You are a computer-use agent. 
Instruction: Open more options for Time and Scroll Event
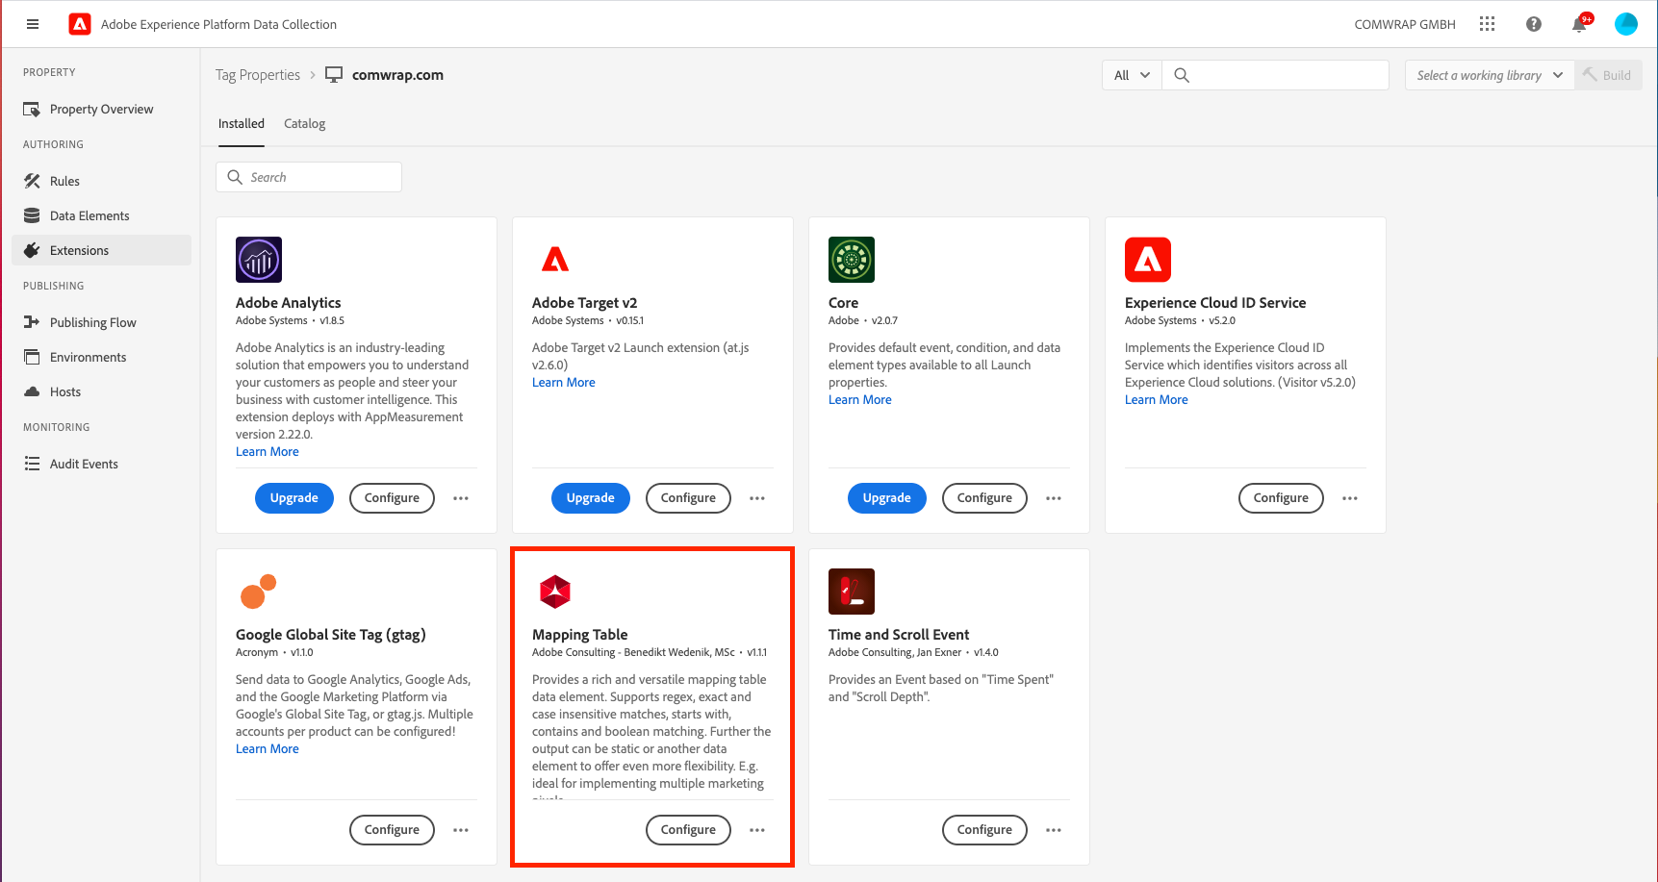pos(1054,830)
